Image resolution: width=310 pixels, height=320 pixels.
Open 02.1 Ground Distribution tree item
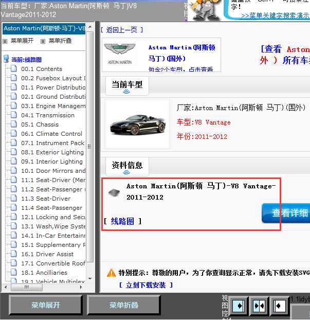click(53, 97)
